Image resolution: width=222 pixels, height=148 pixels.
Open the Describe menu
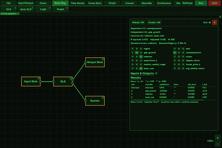click(x=147, y=3)
